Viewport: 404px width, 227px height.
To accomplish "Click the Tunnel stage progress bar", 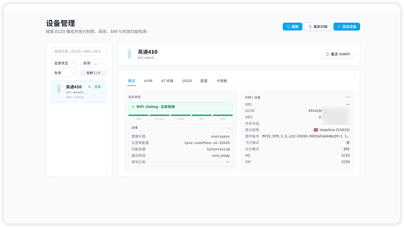I will pyautogui.click(x=180, y=115).
